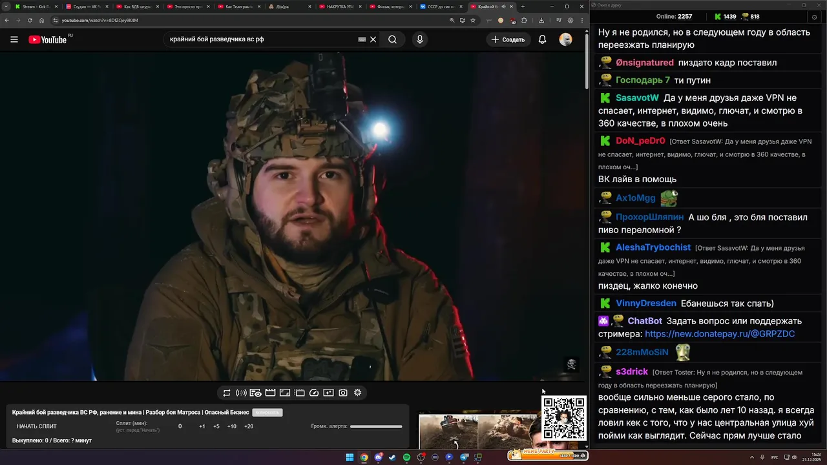Bookmark this page with star icon
The image size is (827, 465).
(x=473, y=20)
